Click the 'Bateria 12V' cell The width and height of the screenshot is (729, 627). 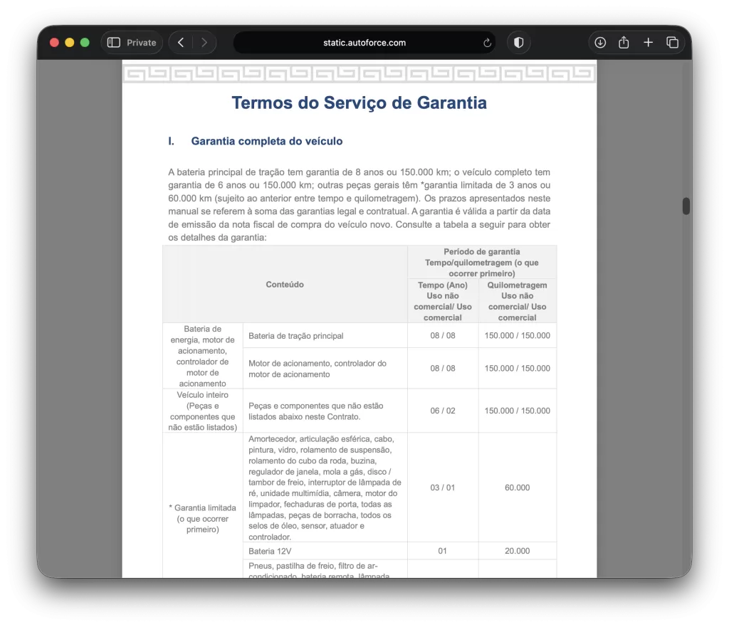point(325,552)
